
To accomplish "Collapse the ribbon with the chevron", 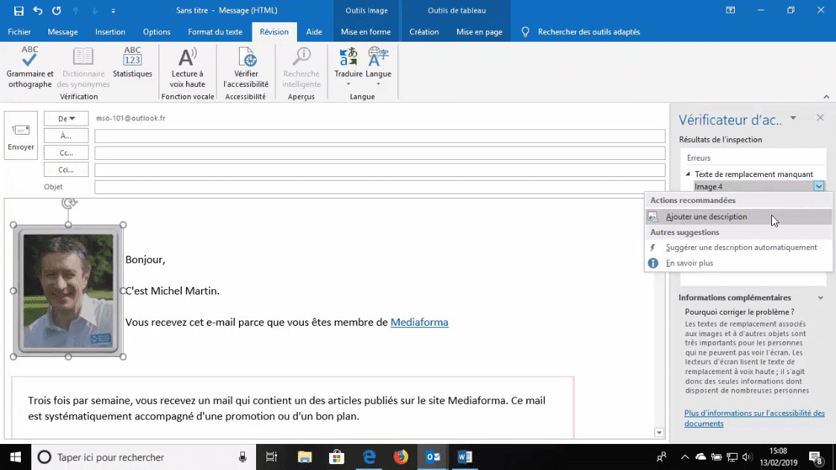I will (x=826, y=96).
